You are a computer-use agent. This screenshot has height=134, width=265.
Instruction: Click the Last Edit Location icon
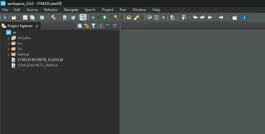[195, 17]
